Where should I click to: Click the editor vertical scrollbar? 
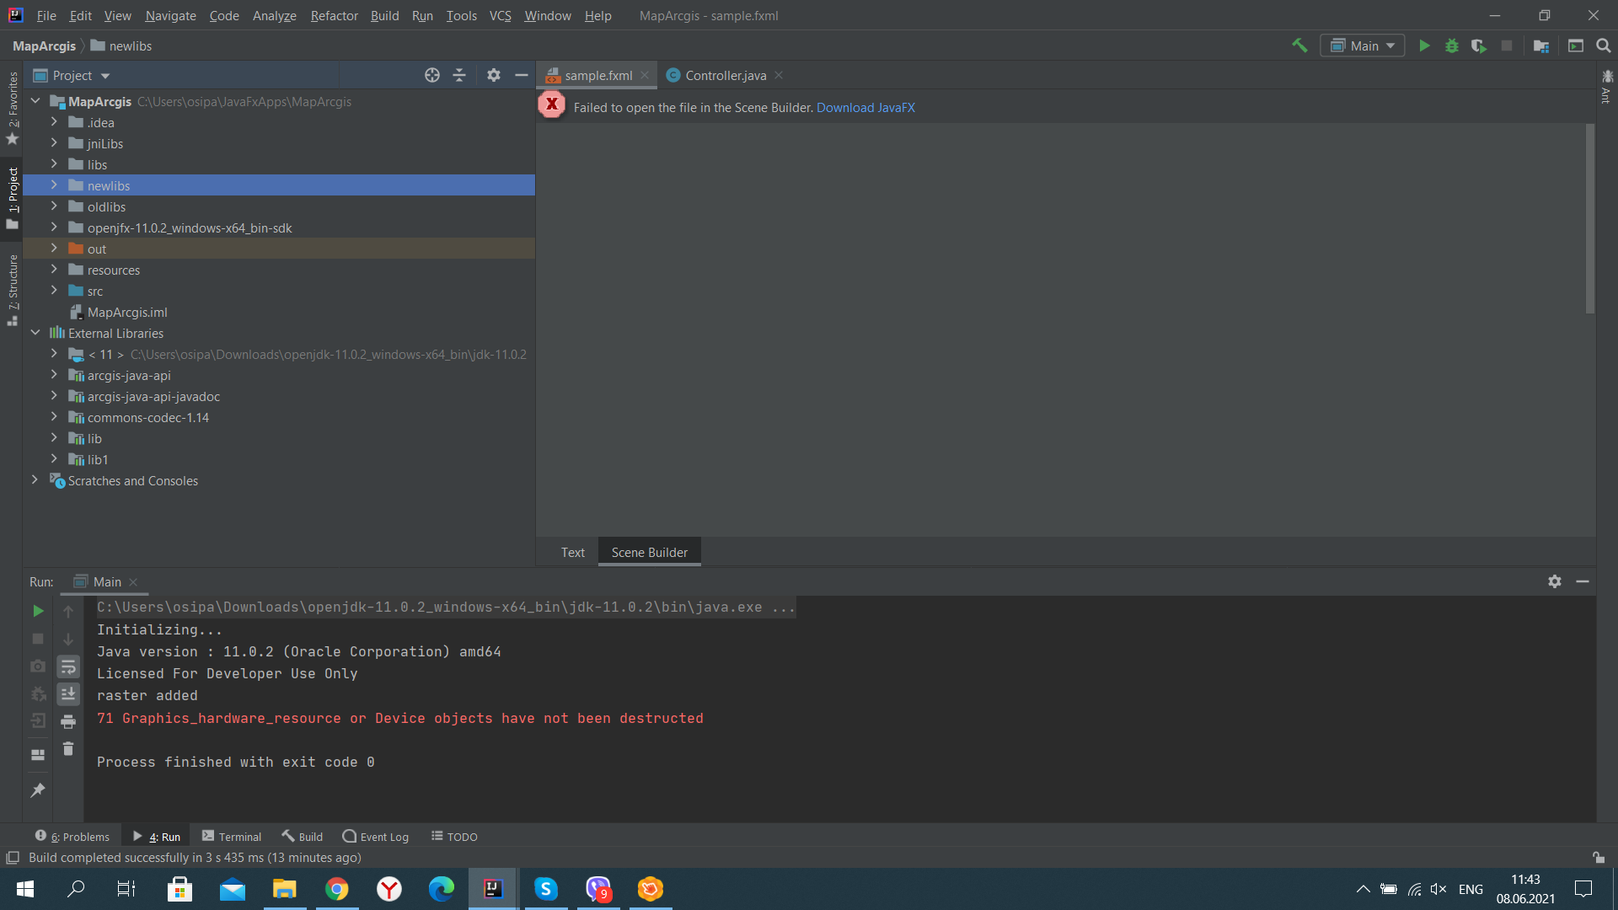[x=1589, y=219]
